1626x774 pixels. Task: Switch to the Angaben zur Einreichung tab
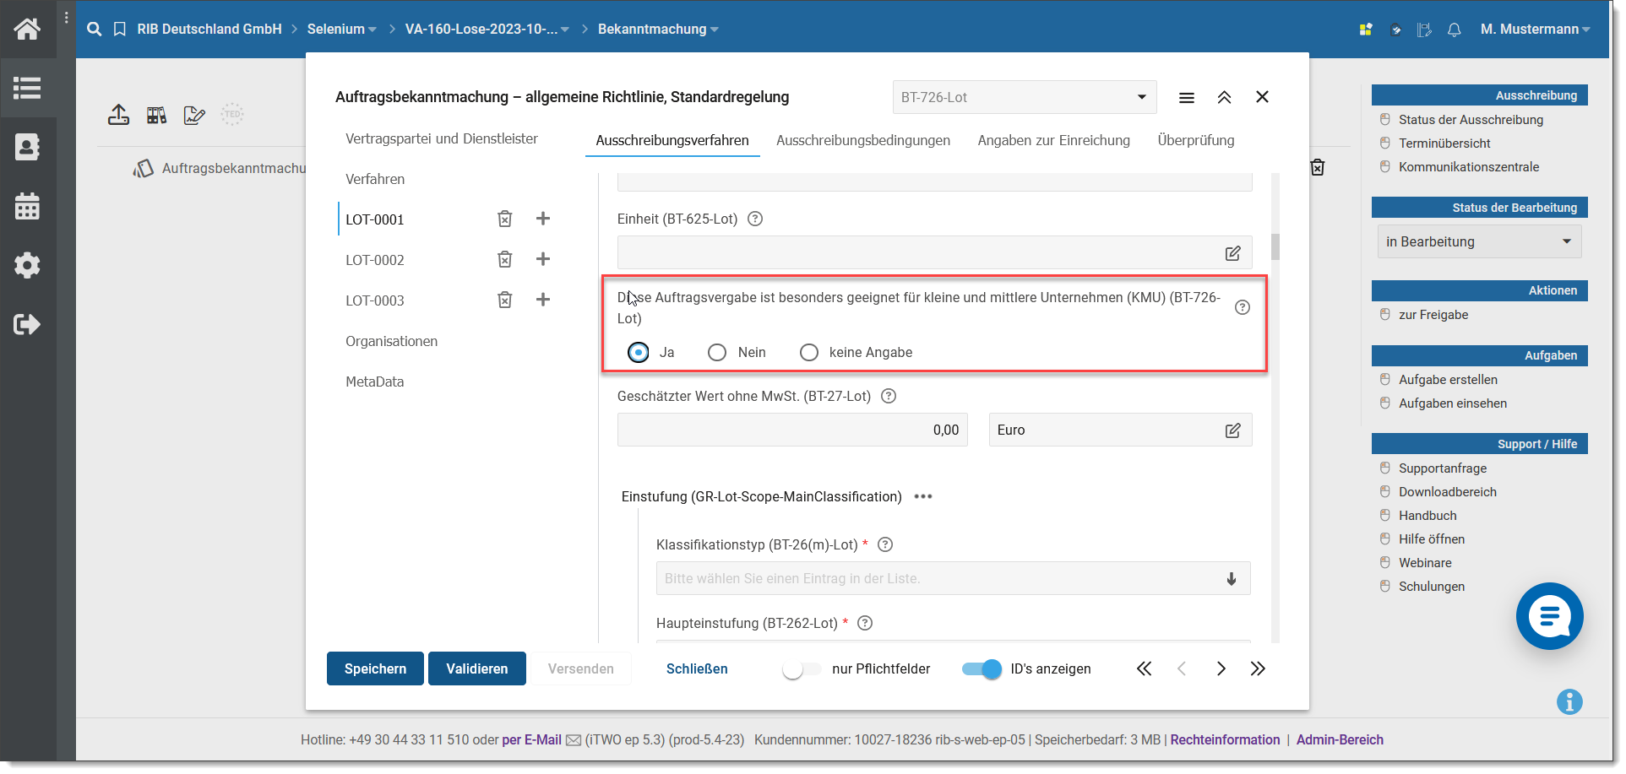tap(1053, 140)
